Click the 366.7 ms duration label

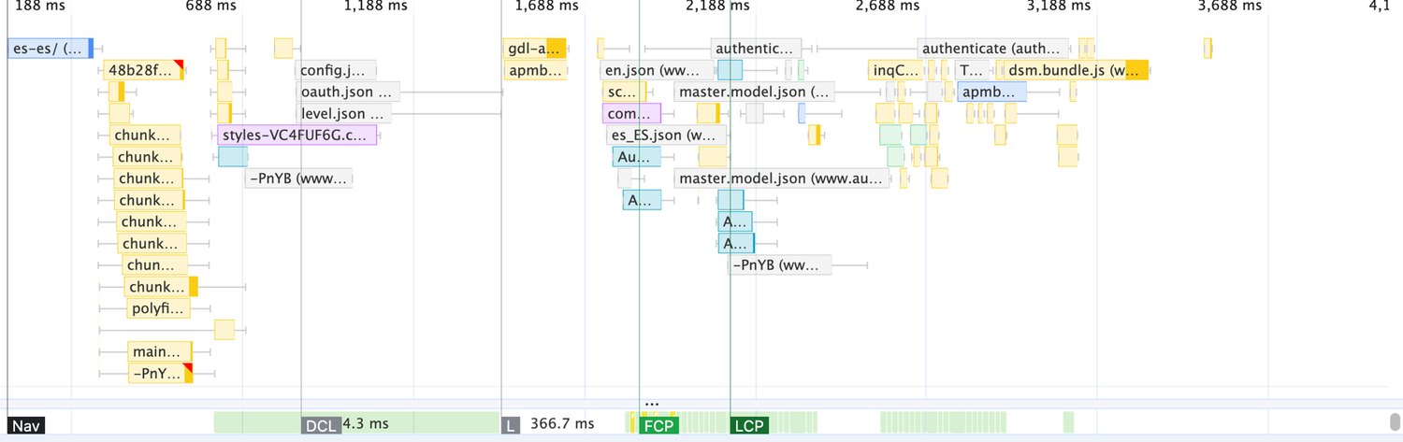pyautogui.click(x=562, y=424)
